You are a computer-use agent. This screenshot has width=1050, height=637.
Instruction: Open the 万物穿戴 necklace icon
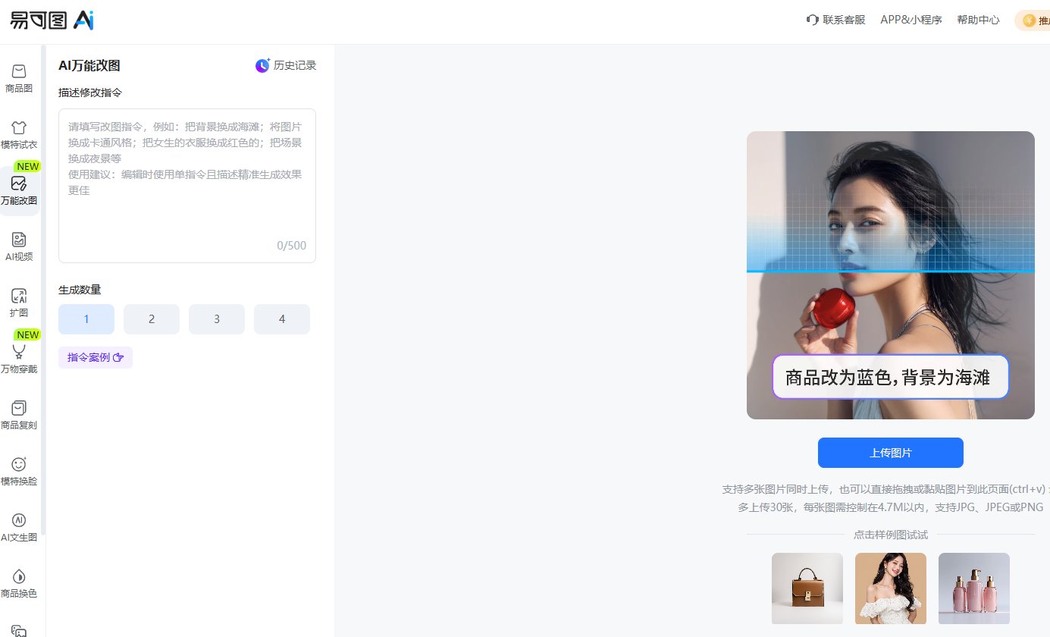[19, 352]
